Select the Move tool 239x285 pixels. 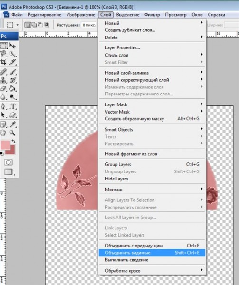12,46
